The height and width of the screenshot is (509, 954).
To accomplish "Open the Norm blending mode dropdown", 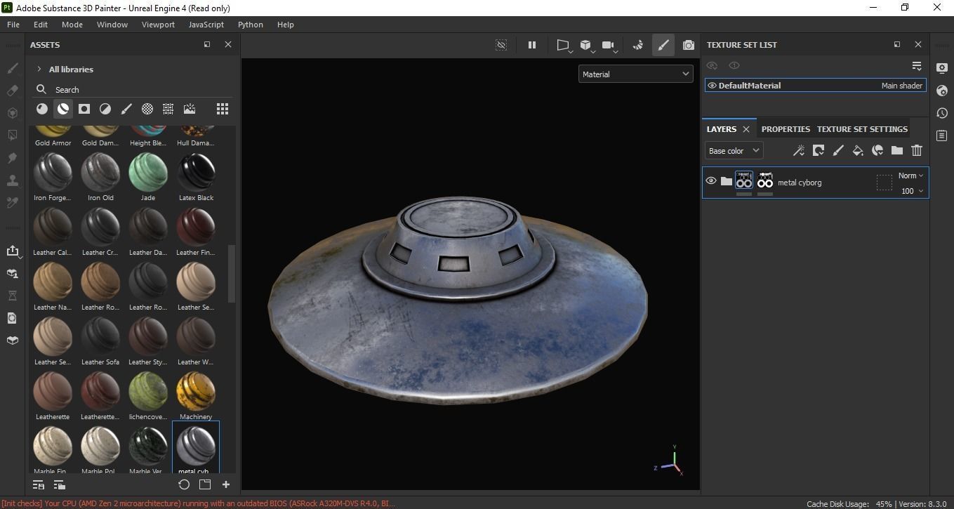I will pyautogui.click(x=911, y=176).
